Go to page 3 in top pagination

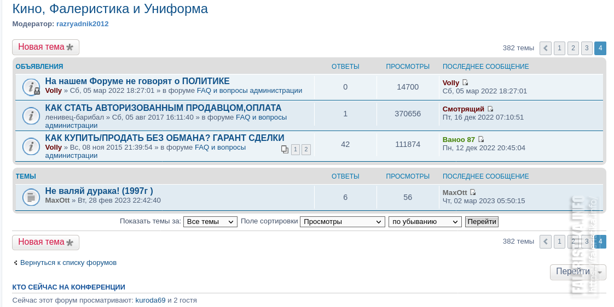coord(587,48)
